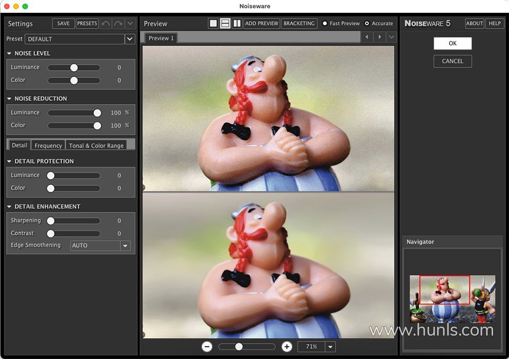Image resolution: width=509 pixels, height=359 pixels.
Task: Open BRACKETING options
Action: pos(299,23)
